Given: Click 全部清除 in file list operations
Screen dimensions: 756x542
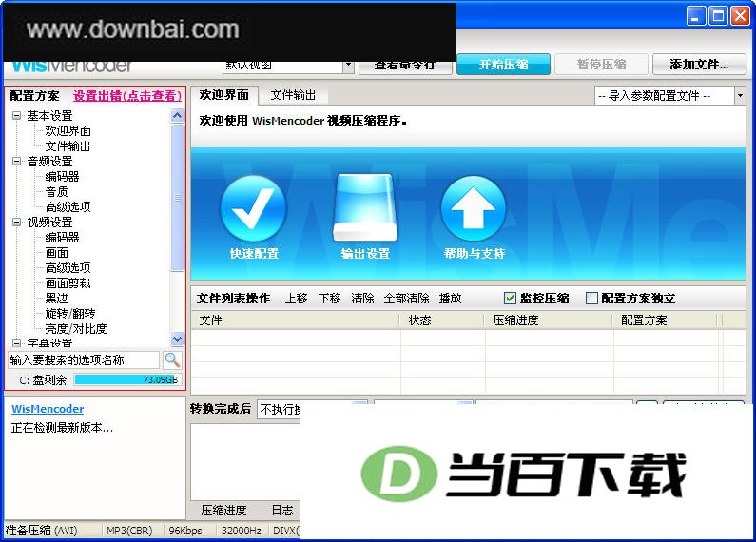Looking at the screenshot, I should coord(406,299).
